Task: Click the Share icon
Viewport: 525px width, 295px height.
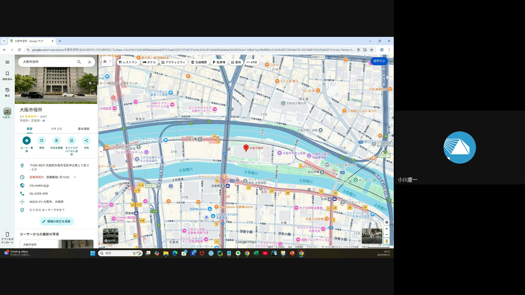Action: tap(86, 141)
